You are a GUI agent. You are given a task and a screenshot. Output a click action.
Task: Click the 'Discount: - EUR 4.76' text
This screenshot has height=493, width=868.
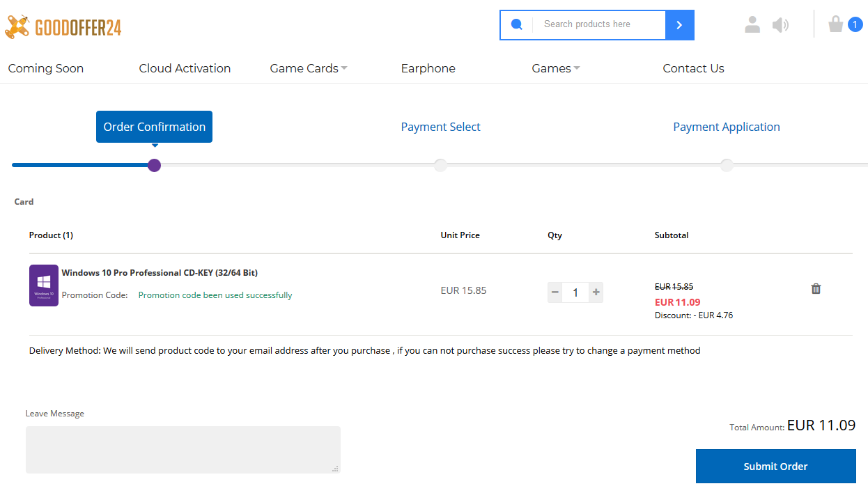click(694, 315)
